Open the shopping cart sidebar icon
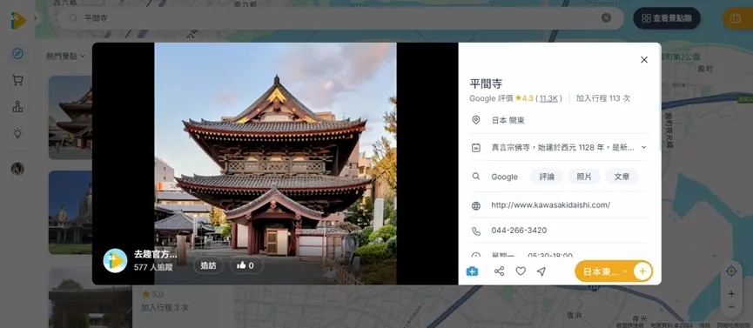 coord(17,80)
